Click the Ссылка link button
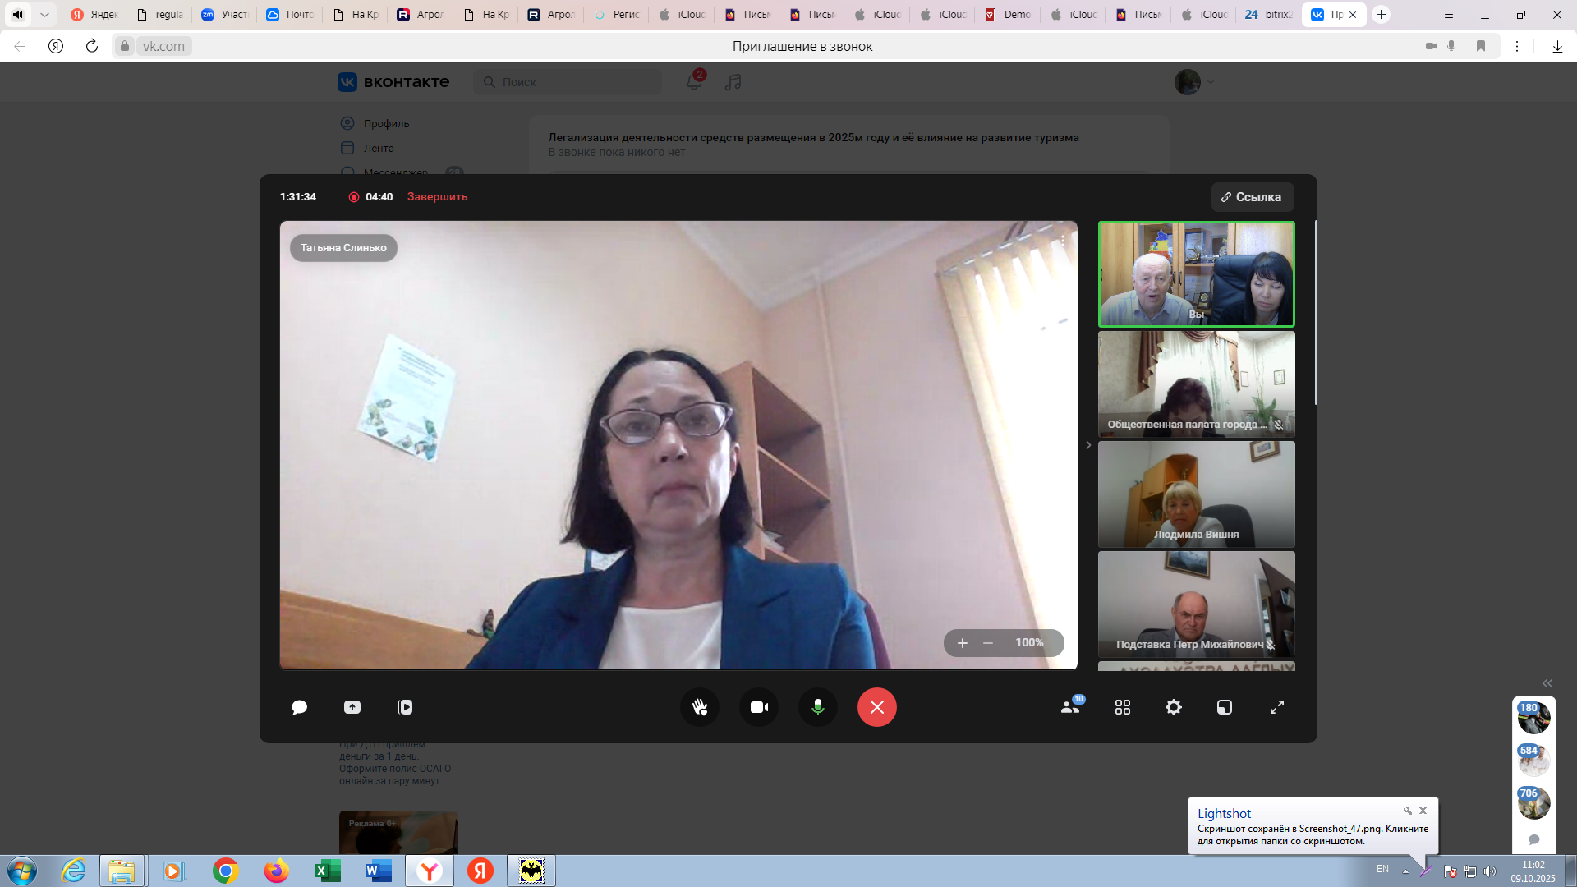1577x887 pixels. 1252,197
